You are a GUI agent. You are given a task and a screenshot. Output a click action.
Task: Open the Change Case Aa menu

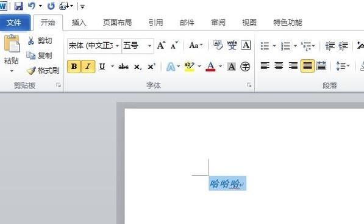point(196,46)
